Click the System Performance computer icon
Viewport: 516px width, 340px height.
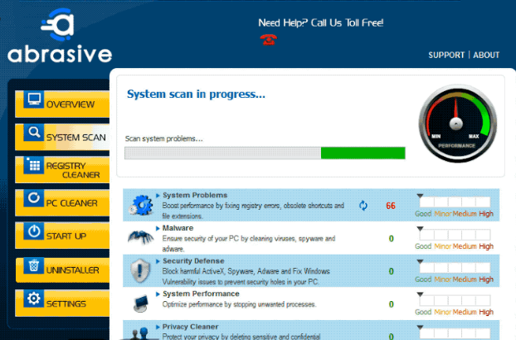(141, 304)
